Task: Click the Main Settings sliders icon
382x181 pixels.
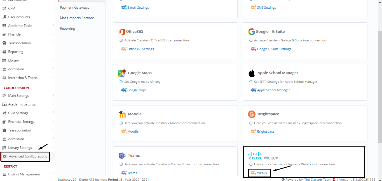Action: point(4,96)
